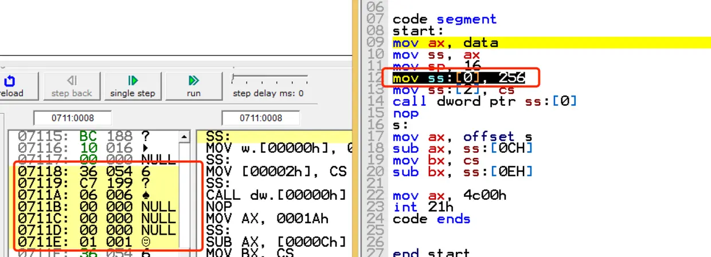Click source line 'call dword ptr ss:[0]'
Viewport: 711px width, 257px height.
tap(485, 101)
